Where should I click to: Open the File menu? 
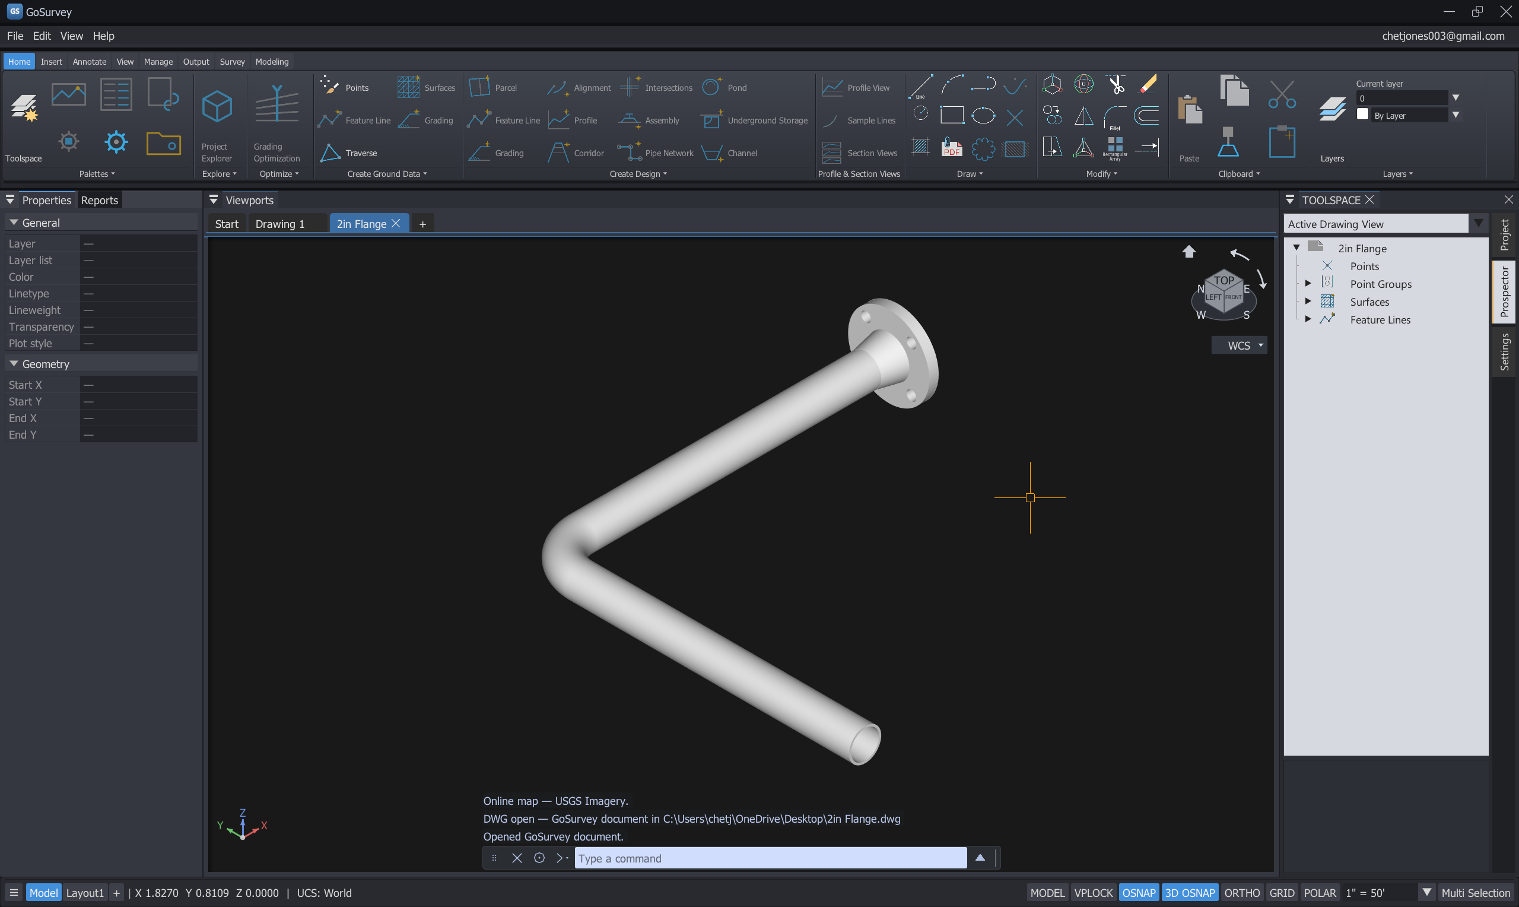[15, 36]
